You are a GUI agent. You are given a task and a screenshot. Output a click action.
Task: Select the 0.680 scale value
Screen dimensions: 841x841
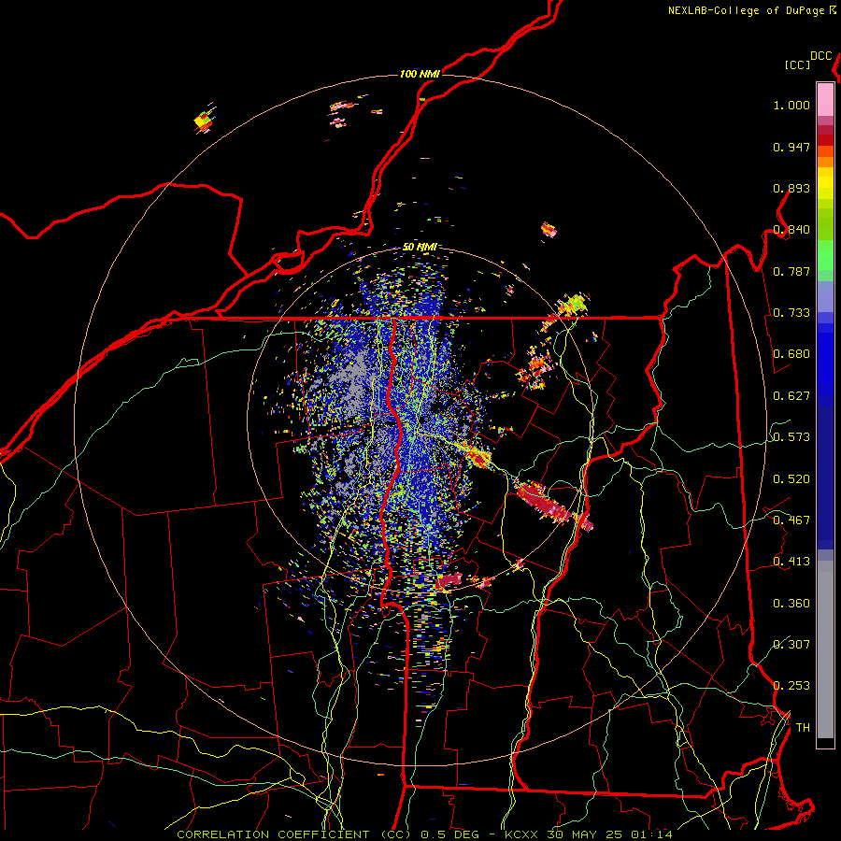[x=791, y=354]
